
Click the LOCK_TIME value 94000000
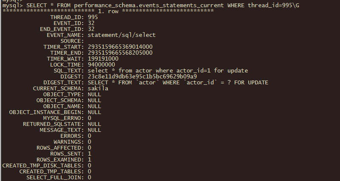tap(101, 65)
